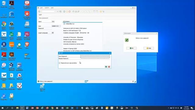Screen dimensions: 195x110
Task: Click the Find icon in SAP toolbar
Action: pyautogui.click(x=76, y=12)
